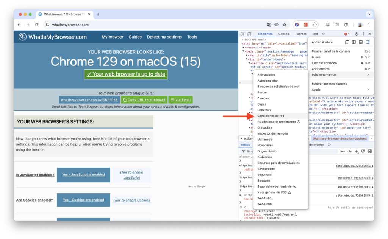Switch to the Consola tab
This screenshot has height=239, width=388.
pyautogui.click(x=284, y=34)
